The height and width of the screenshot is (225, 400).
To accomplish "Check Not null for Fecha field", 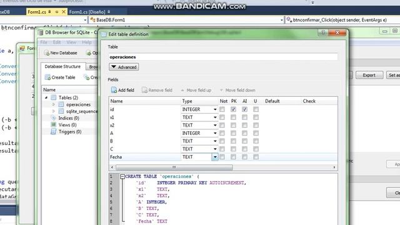I will click(x=222, y=157).
